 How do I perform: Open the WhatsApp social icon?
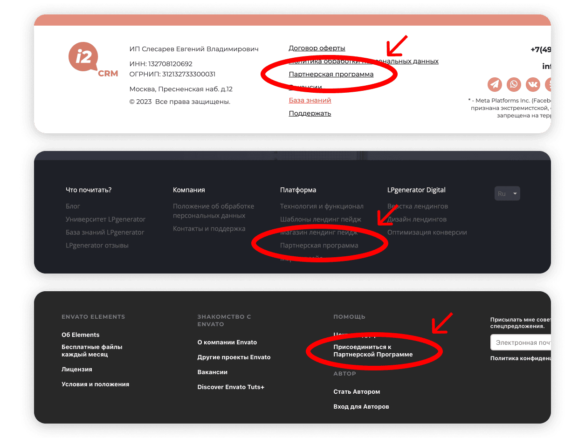(x=514, y=84)
